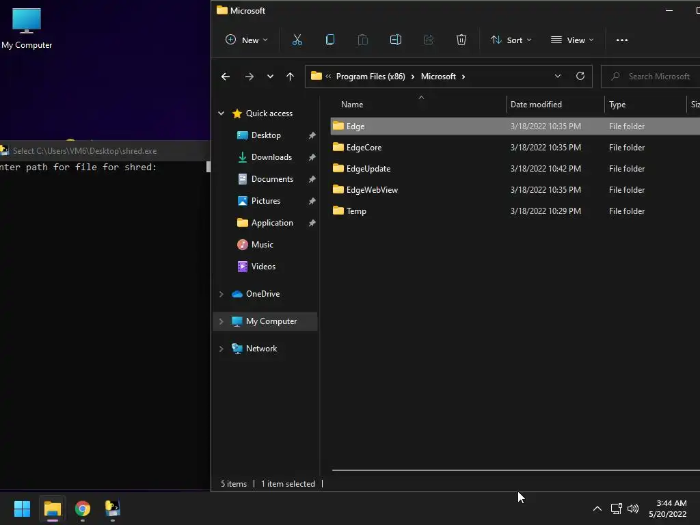Go forward with the right arrow
This screenshot has width=700, height=525.
click(249, 77)
